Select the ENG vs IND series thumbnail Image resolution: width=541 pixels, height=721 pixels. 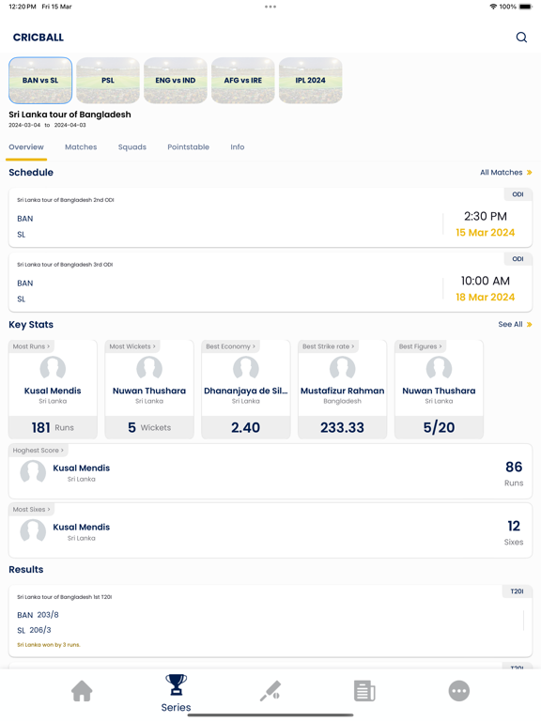click(176, 81)
